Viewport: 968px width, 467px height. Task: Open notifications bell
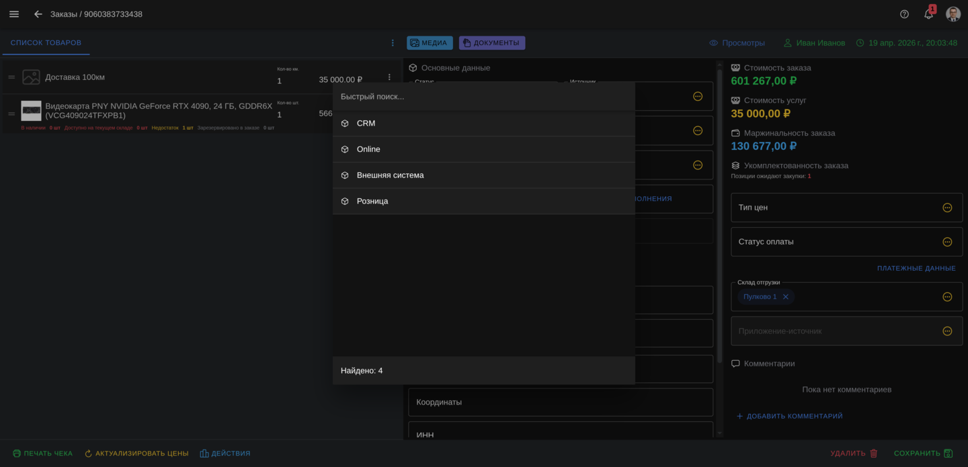point(928,14)
